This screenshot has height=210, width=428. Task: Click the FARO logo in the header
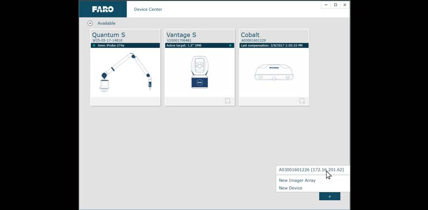[x=102, y=9]
